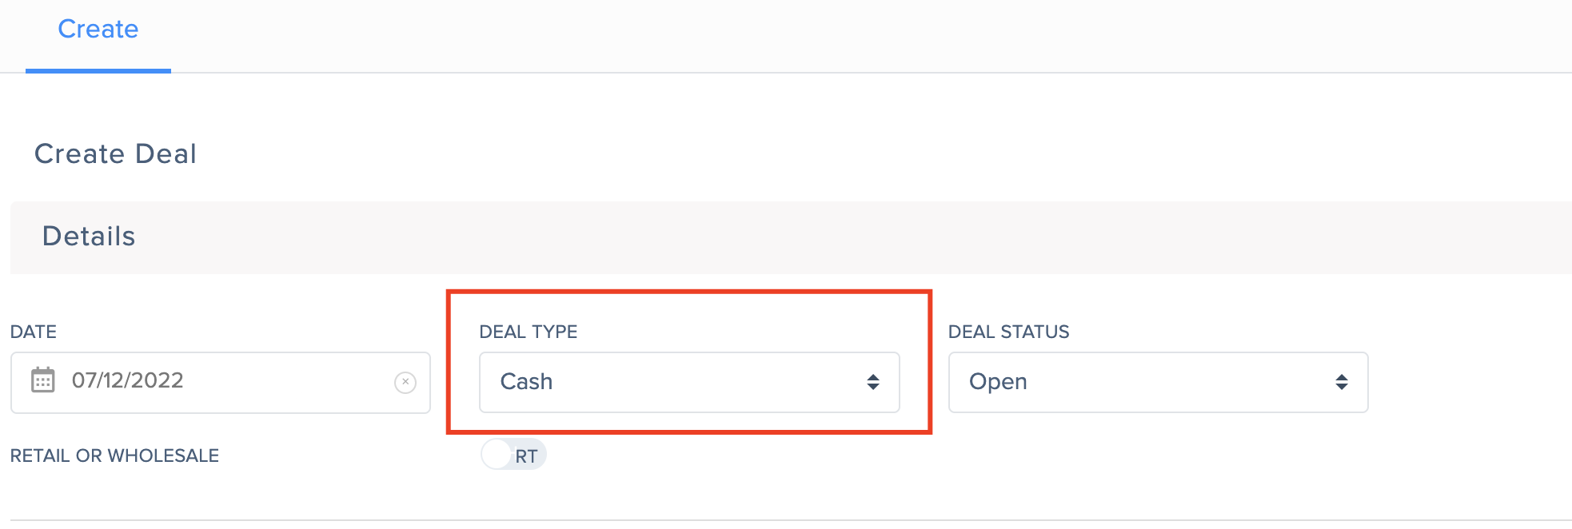Click into the date field showing 07/12/2022

(x=221, y=382)
